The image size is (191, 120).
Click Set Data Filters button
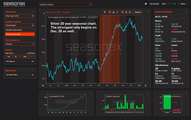click(20, 74)
